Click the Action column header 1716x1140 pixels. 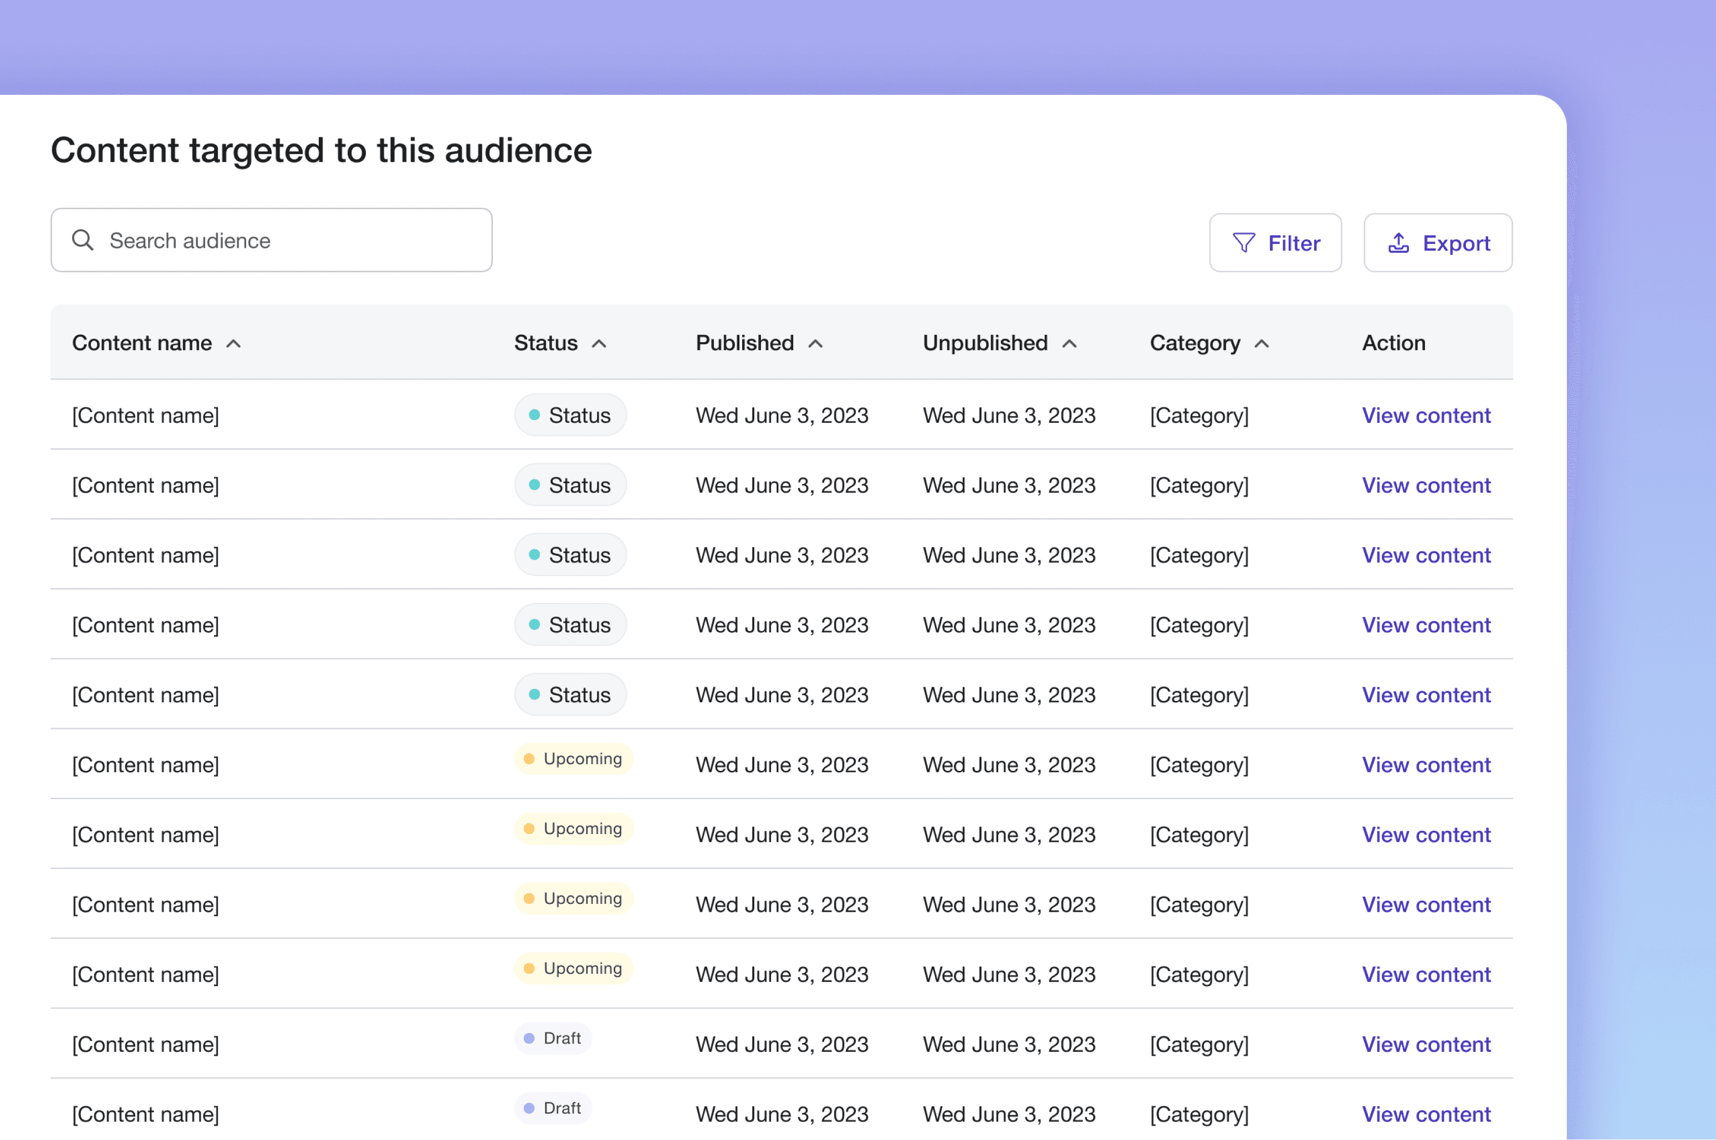click(x=1393, y=342)
